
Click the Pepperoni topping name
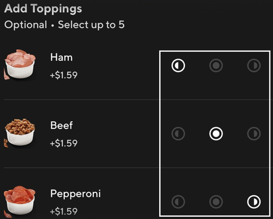click(x=76, y=194)
